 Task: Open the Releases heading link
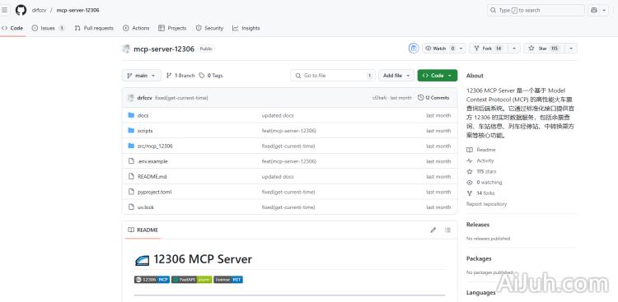pyautogui.click(x=478, y=225)
